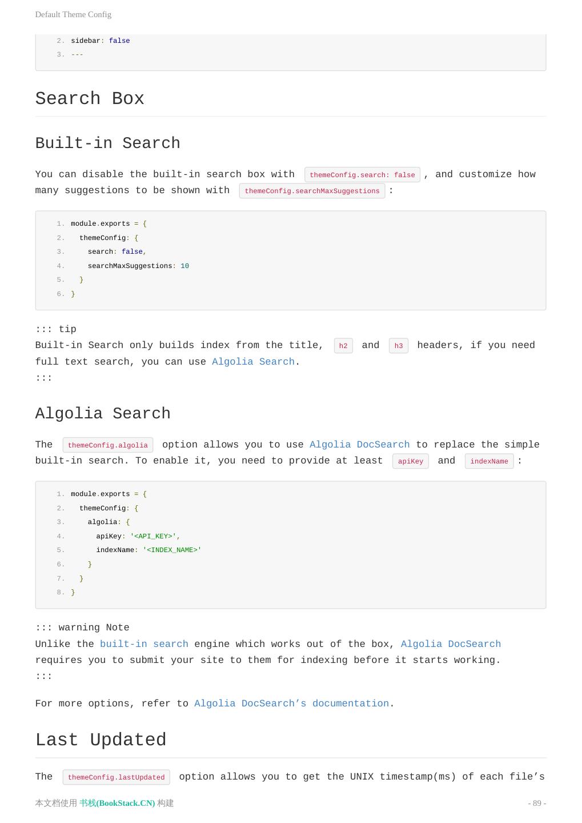Image resolution: width=582 pixels, height=823 pixels.
Task: Click the indexName inline code tag
Action: [489, 461]
